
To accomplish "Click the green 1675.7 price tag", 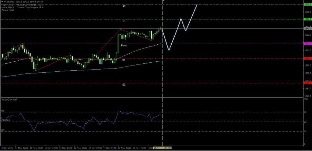I will pyautogui.click(x=307, y=5).
